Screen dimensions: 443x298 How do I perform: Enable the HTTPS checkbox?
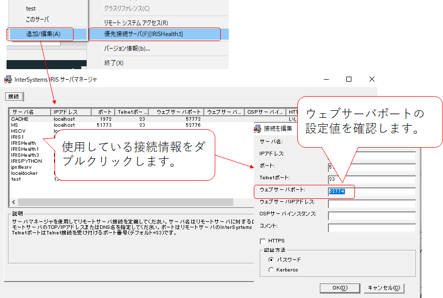263,241
